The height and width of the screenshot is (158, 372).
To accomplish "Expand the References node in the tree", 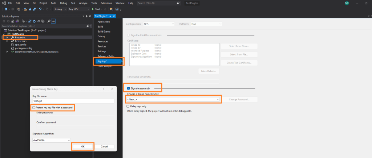I will coord(8,41).
